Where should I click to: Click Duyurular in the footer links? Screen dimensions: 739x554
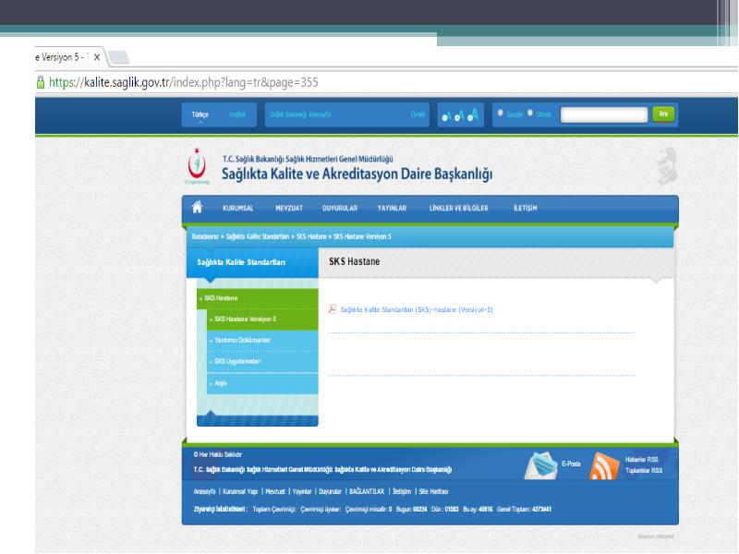point(330,491)
